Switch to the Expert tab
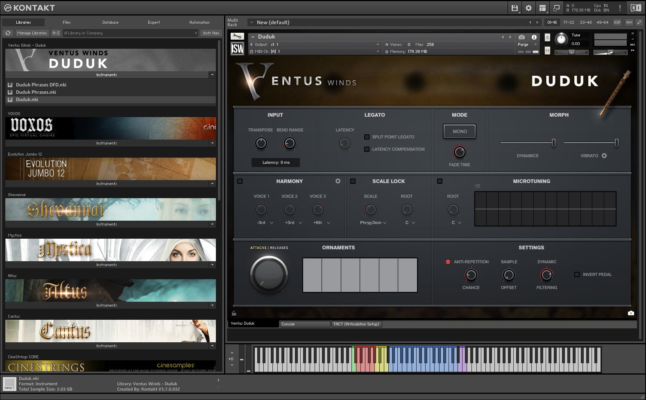The height and width of the screenshot is (400, 646). pos(154,22)
